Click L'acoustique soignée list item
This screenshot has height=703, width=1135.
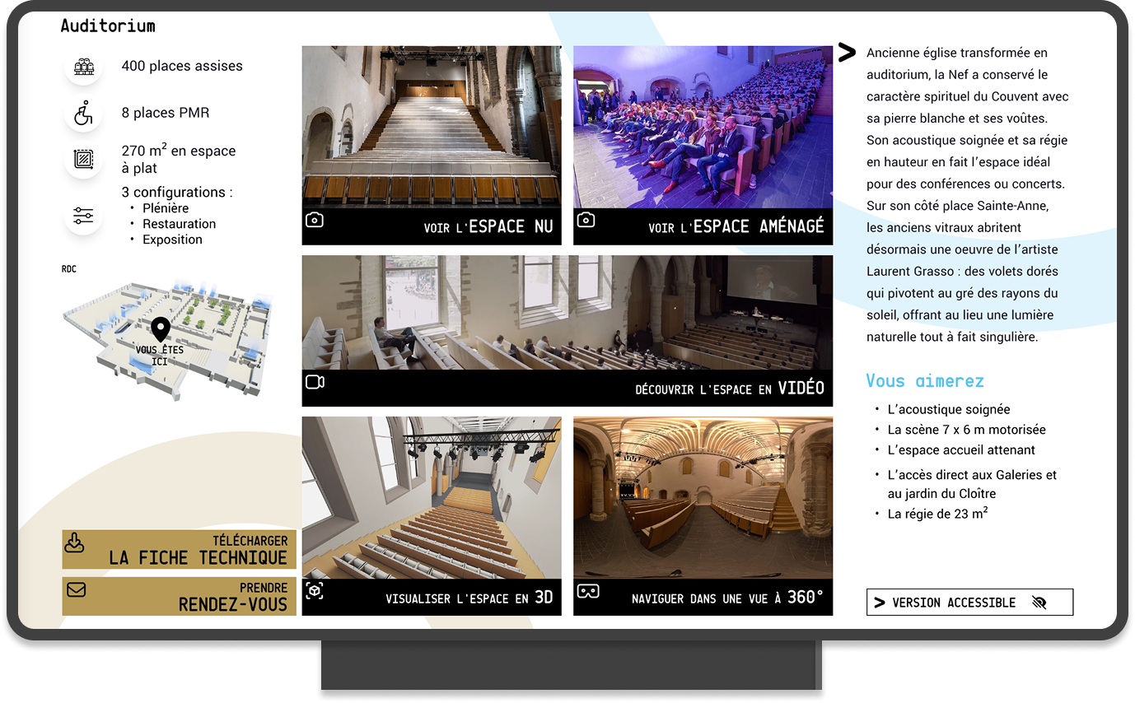pos(949,409)
